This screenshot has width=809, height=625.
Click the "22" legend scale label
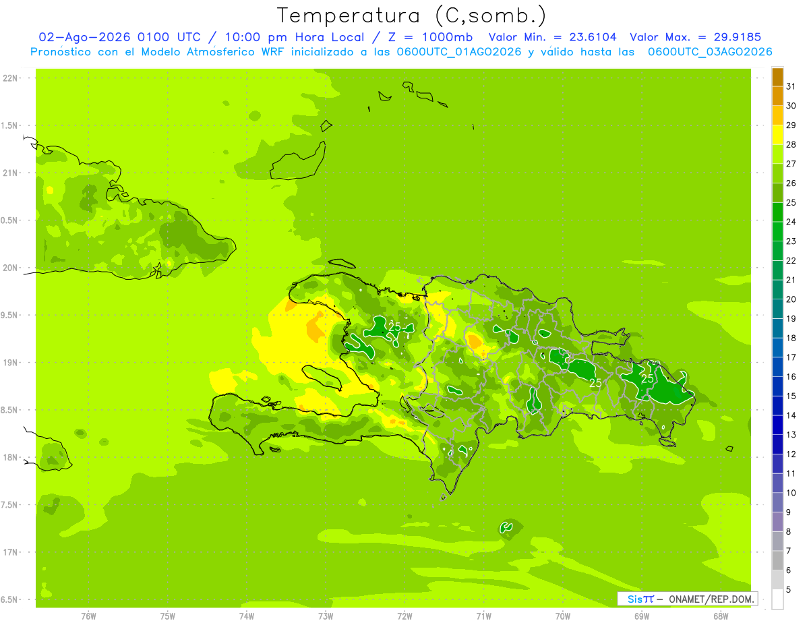[791, 261]
